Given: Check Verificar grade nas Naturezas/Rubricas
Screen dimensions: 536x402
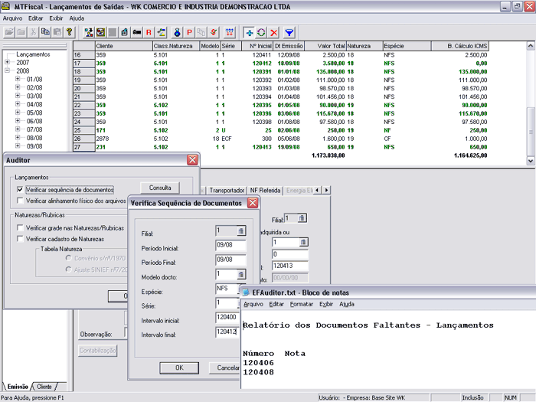Looking at the screenshot, I should tap(20, 228).
